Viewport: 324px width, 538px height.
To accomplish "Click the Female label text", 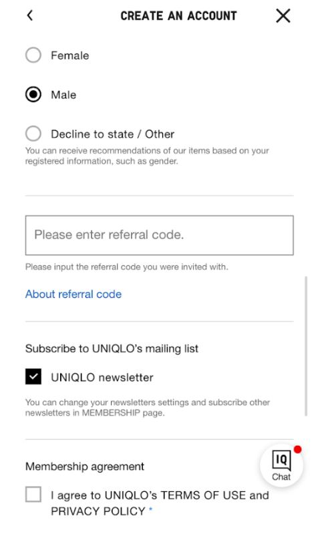I will click(70, 55).
